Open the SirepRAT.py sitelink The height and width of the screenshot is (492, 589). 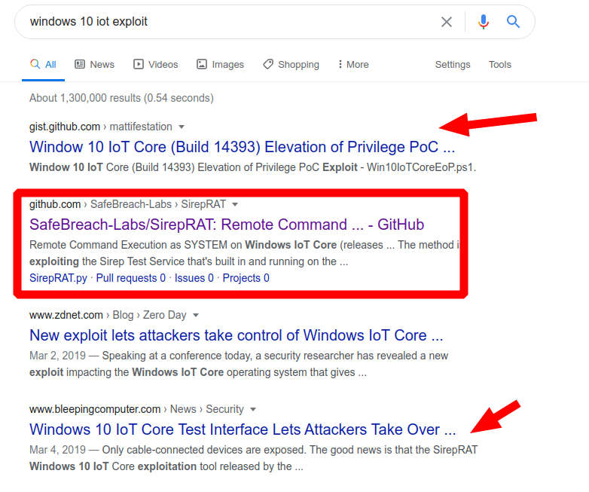tap(58, 278)
